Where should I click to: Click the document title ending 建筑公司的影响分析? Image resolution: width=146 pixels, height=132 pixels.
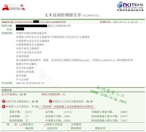(43, 26)
